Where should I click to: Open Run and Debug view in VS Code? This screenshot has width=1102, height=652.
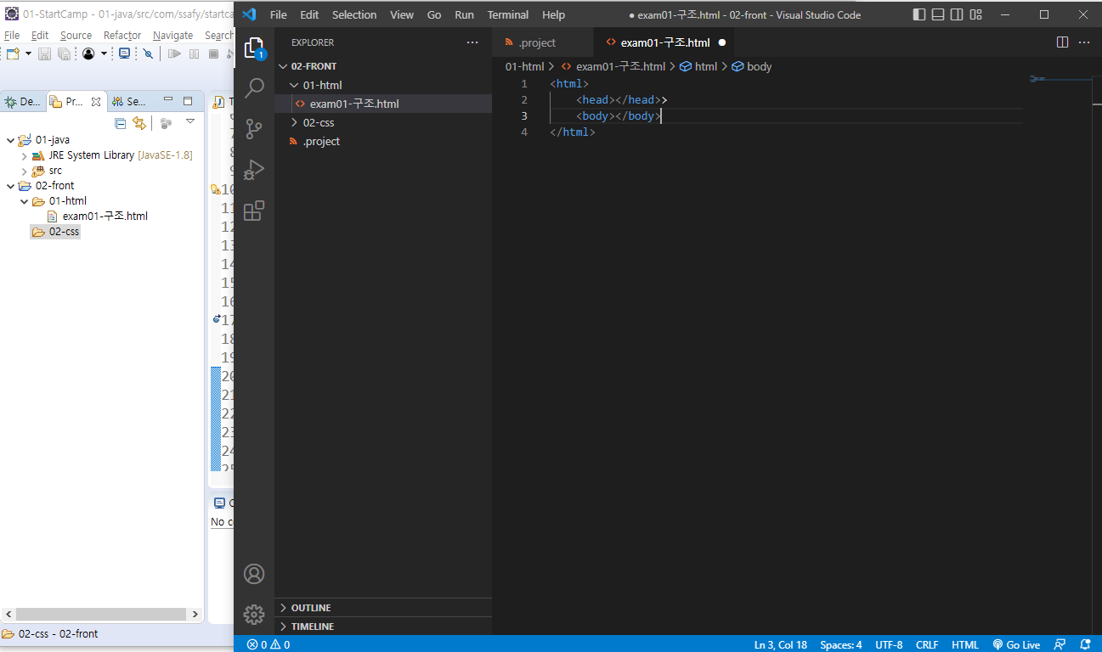click(254, 170)
